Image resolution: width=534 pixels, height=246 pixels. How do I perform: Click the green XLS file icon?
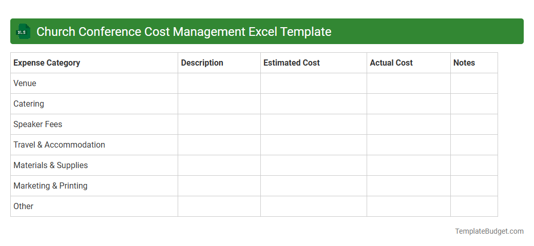pos(23,32)
